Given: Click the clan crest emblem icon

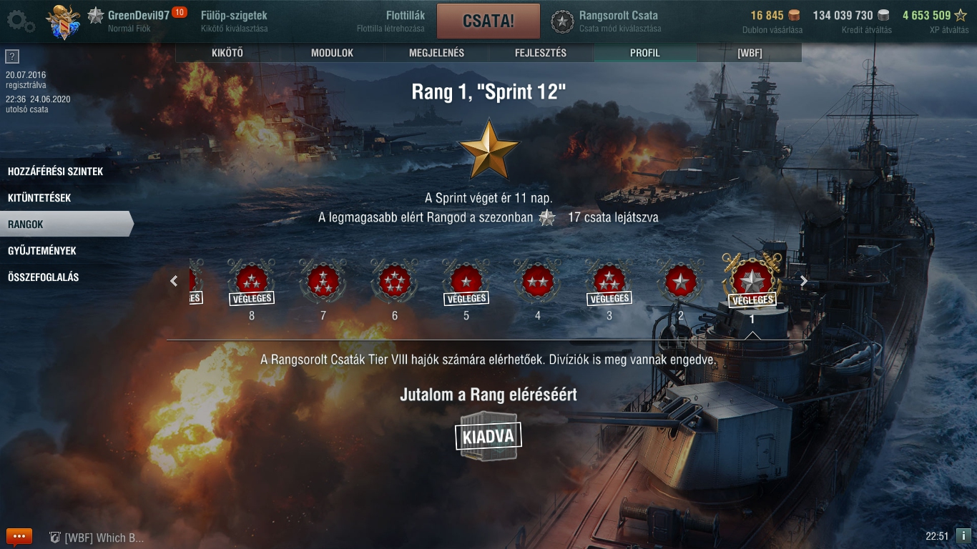Looking at the screenshot, I should point(63,22).
